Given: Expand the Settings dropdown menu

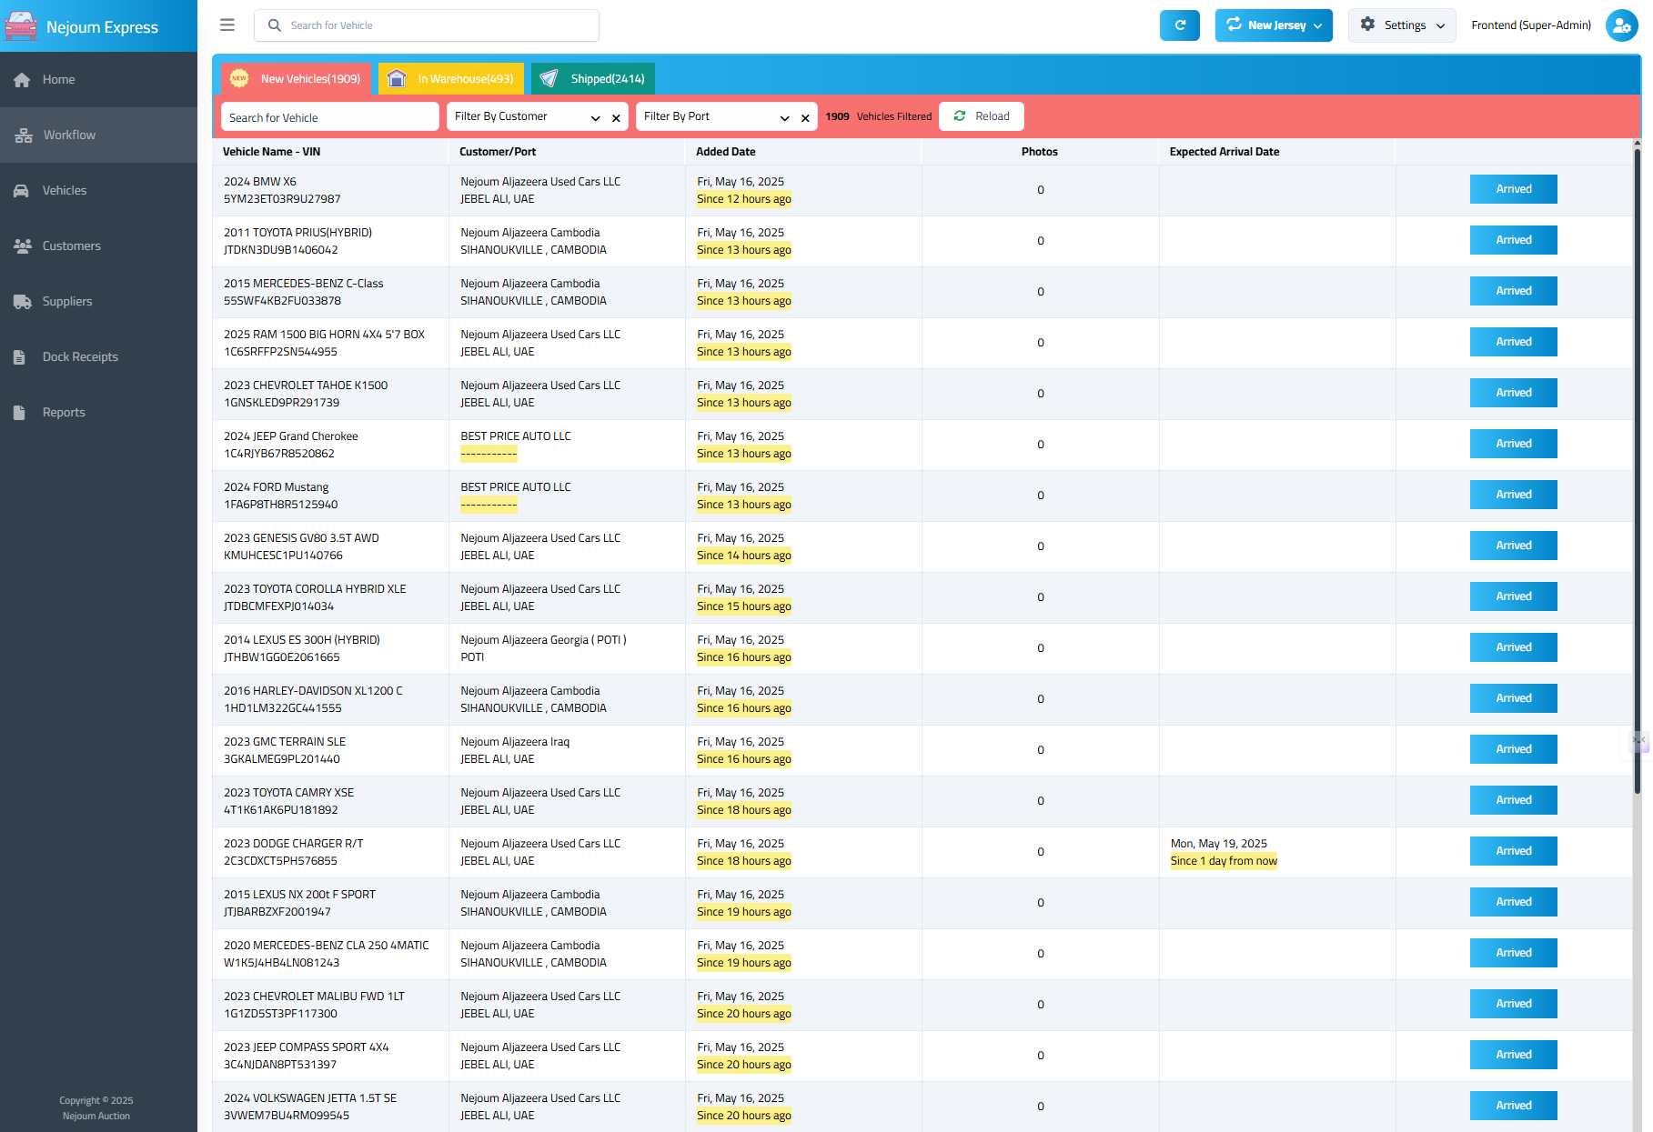Looking at the screenshot, I should coord(1440,26).
